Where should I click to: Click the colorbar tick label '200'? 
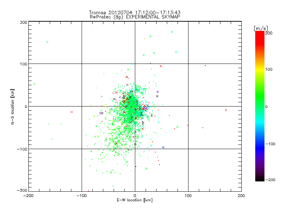click(269, 33)
